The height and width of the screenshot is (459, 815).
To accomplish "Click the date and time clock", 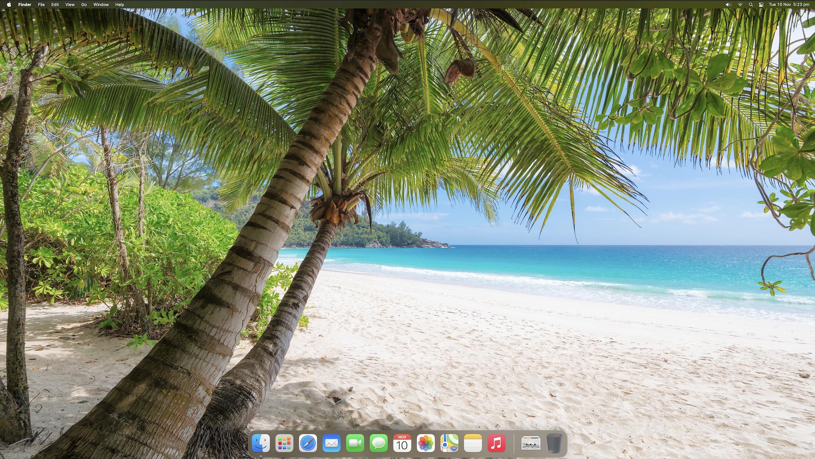I will click(789, 4).
